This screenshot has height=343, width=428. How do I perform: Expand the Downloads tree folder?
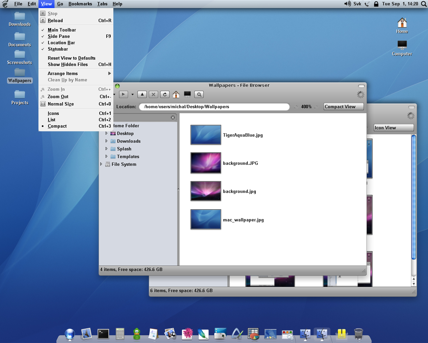click(106, 141)
